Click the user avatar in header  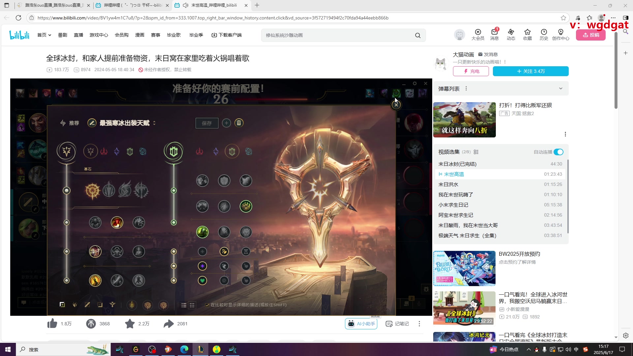tap(459, 35)
